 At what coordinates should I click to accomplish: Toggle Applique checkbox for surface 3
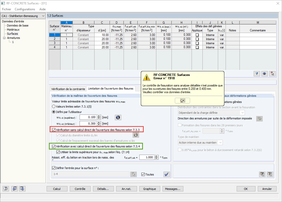197,43
